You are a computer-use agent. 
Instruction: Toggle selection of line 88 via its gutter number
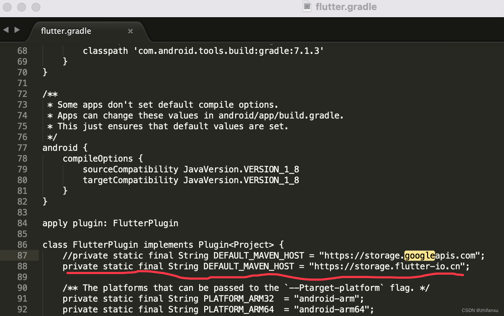pos(22,266)
